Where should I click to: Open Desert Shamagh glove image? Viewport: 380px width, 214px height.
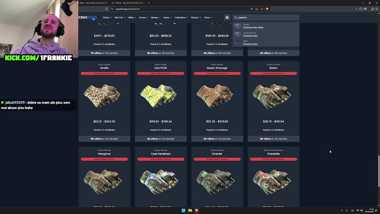tap(215, 96)
